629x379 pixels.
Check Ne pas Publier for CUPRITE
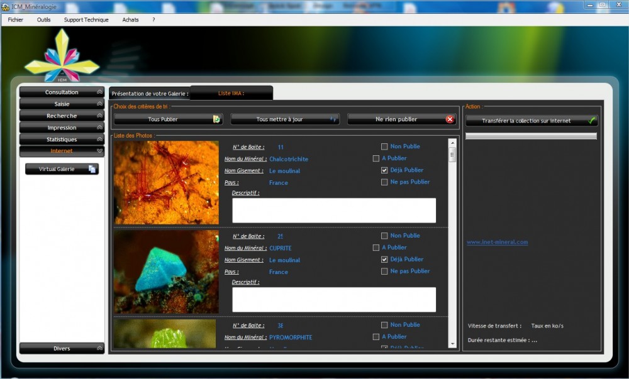(x=384, y=272)
